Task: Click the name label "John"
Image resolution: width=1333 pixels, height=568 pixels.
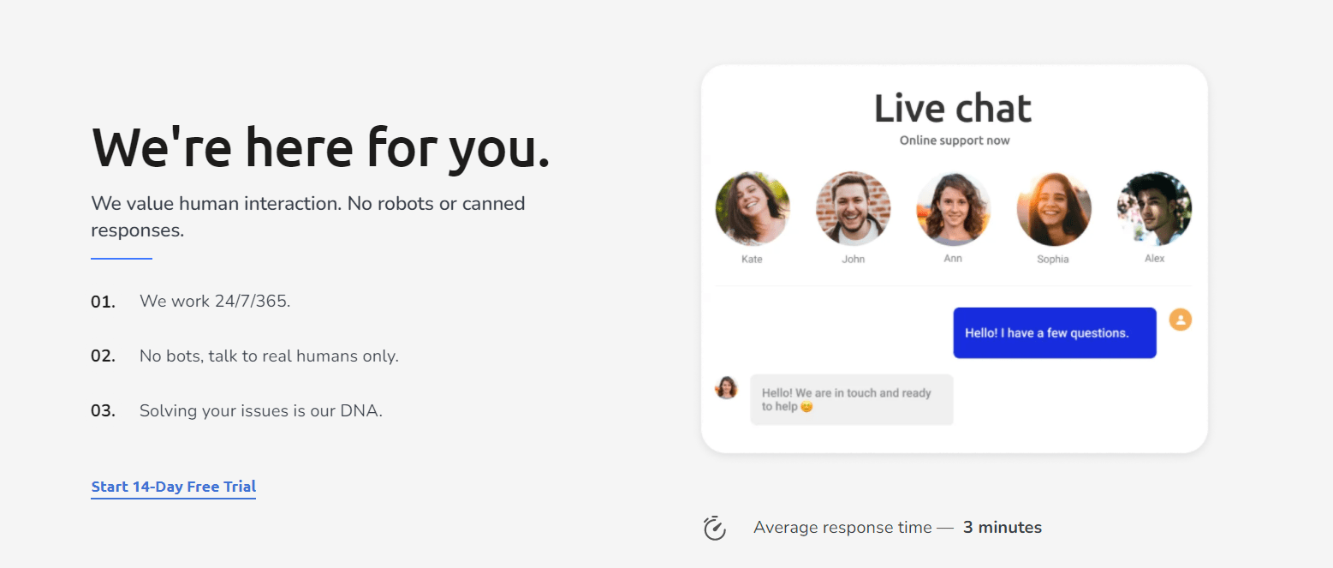Action: 854,259
